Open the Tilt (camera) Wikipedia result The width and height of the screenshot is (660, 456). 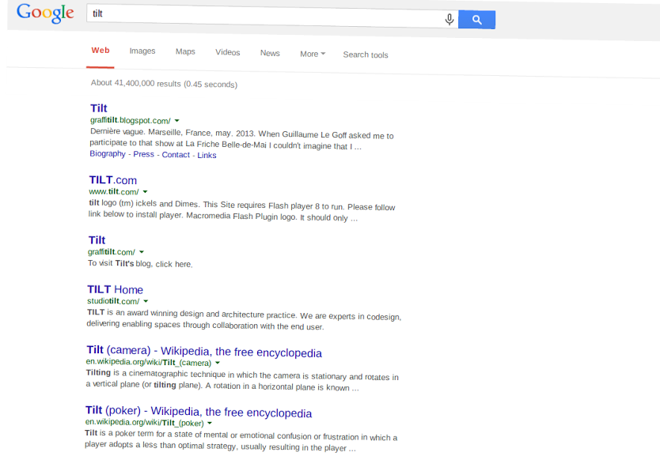tap(204, 352)
